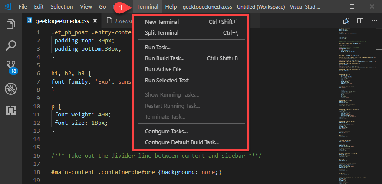Screen dimensions: 382x184
Task: Maximize the Visual Studio Code window
Action: coord(352,6)
